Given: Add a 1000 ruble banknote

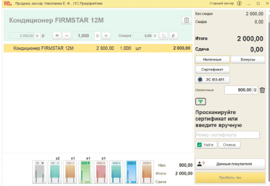Looking at the screenshot, I should tap(116, 172).
